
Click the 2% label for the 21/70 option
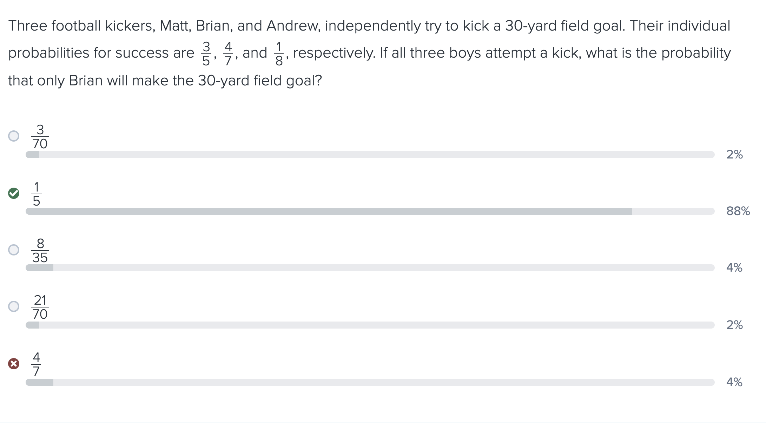734,325
